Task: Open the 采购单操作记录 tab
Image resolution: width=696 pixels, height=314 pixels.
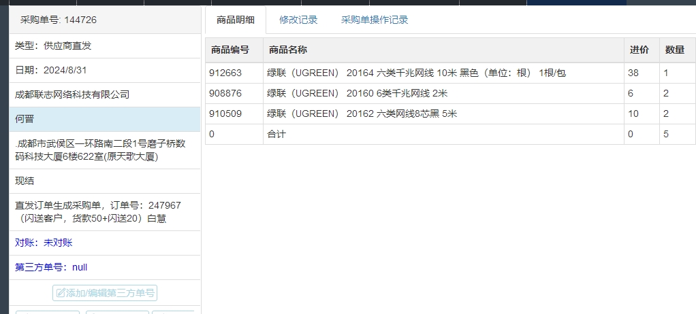Action: [375, 20]
